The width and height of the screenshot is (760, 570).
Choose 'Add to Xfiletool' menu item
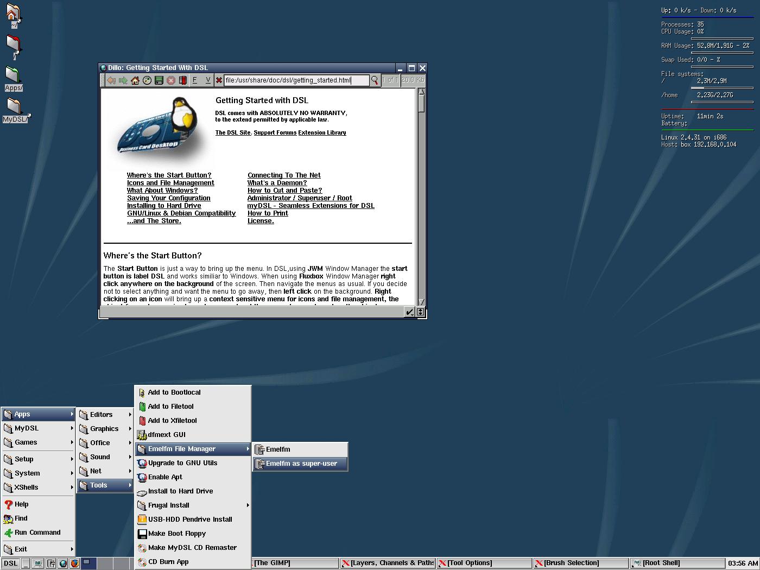click(x=193, y=421)
